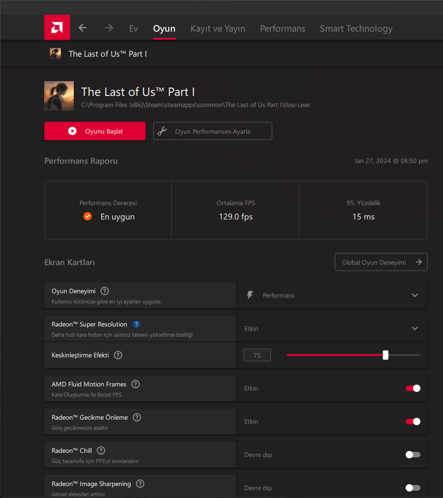Click the Oyunu Başlat button
The image size is (443, 498).
pos(95,131)
